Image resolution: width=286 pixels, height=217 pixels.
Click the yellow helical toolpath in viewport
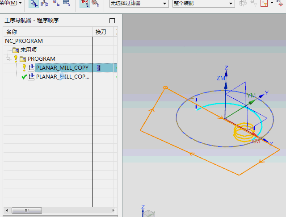pyautogui.click(x=243, y=132)
